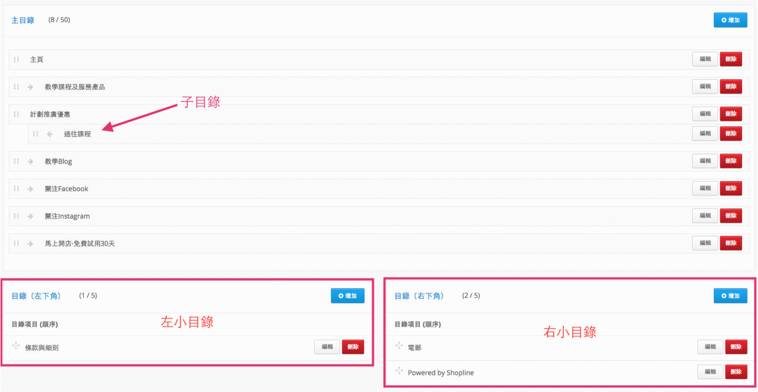Image resolution: width=758 pixels, height=392 pixels.
Task: Edit the 關注Instagram menu item
Action: (x=705, y=216)
